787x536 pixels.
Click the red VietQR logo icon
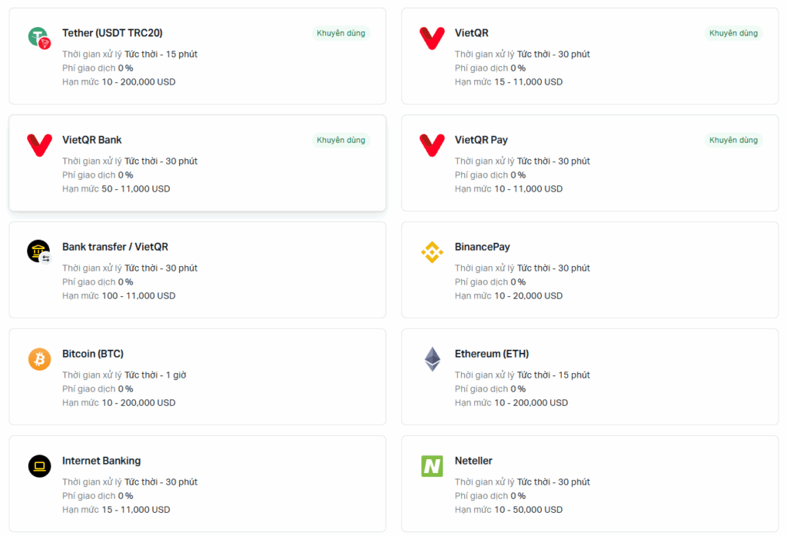[432, 38]
